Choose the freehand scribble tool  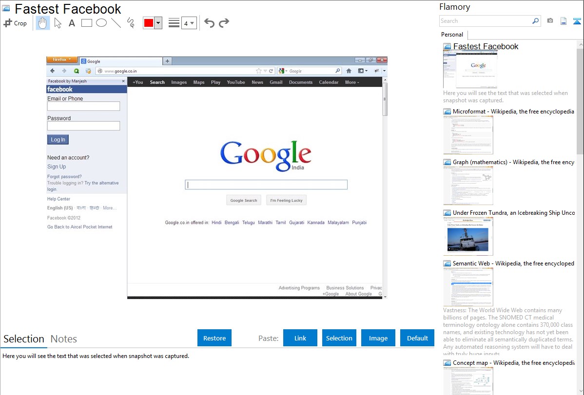[131, 23]
